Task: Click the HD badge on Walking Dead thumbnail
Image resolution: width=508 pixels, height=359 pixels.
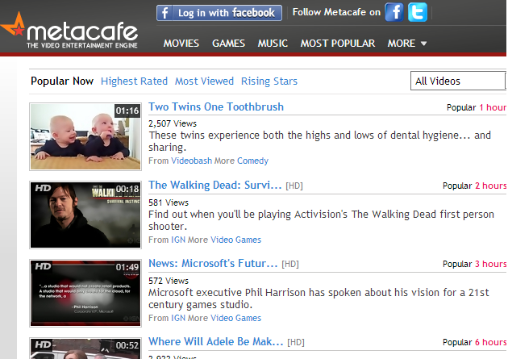Action: (43, 188)
